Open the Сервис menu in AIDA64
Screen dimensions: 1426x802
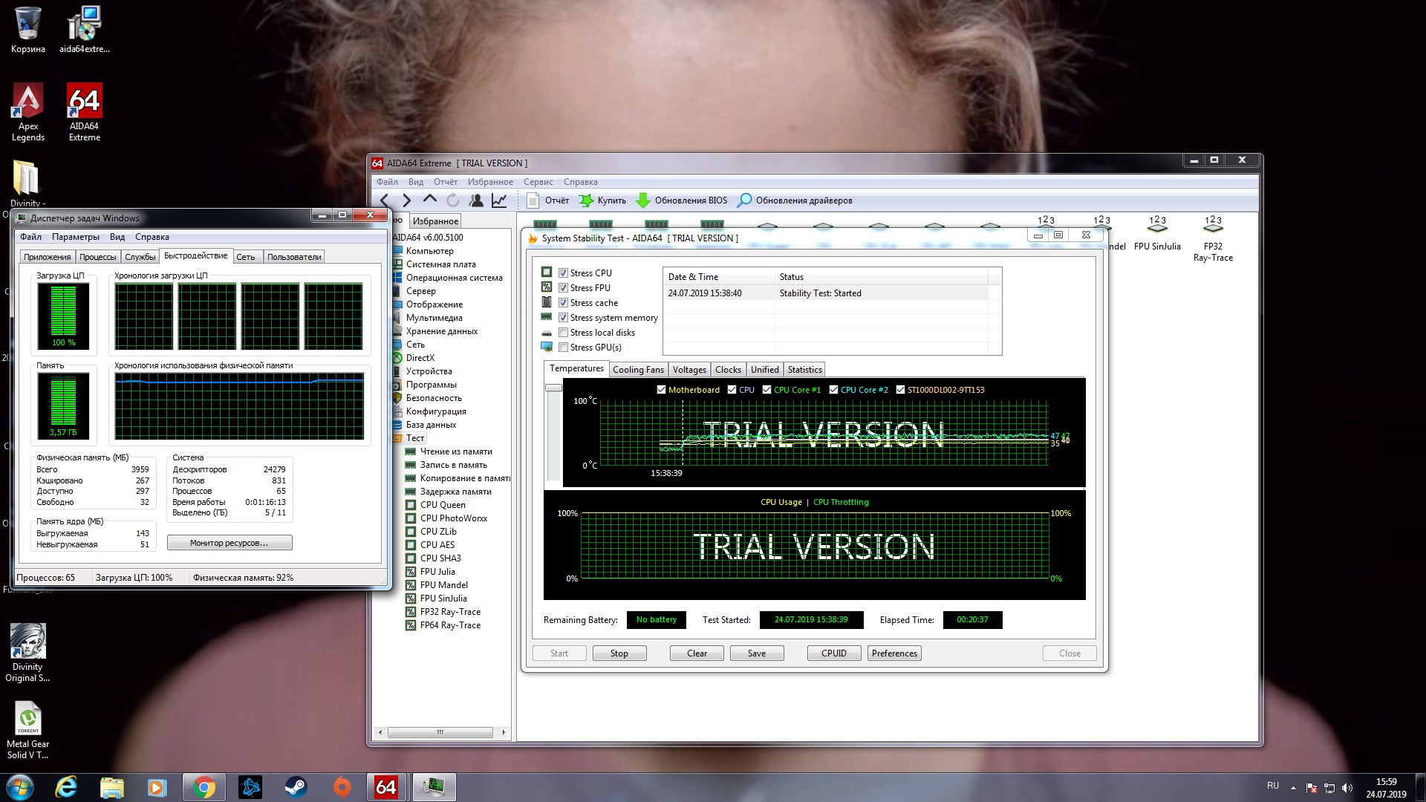(x=538, y=182)
